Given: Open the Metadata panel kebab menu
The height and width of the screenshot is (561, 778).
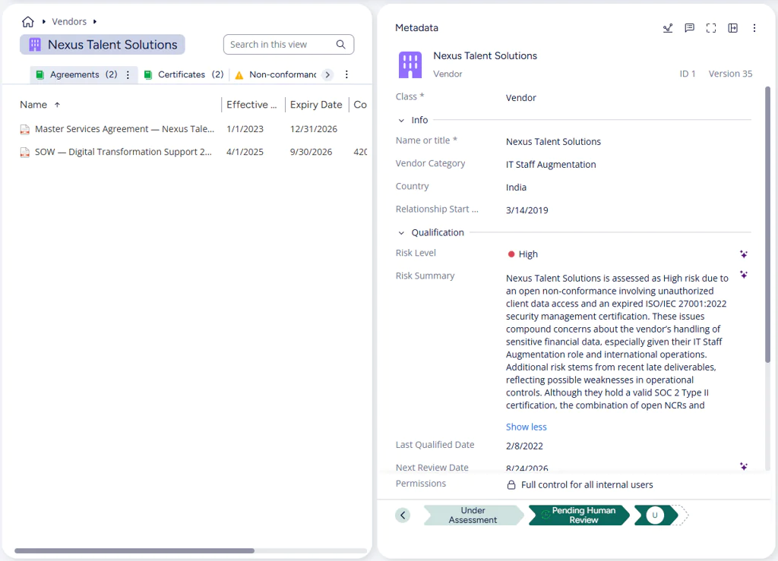Looking at the screenshot, I should (x=754, y=28).
